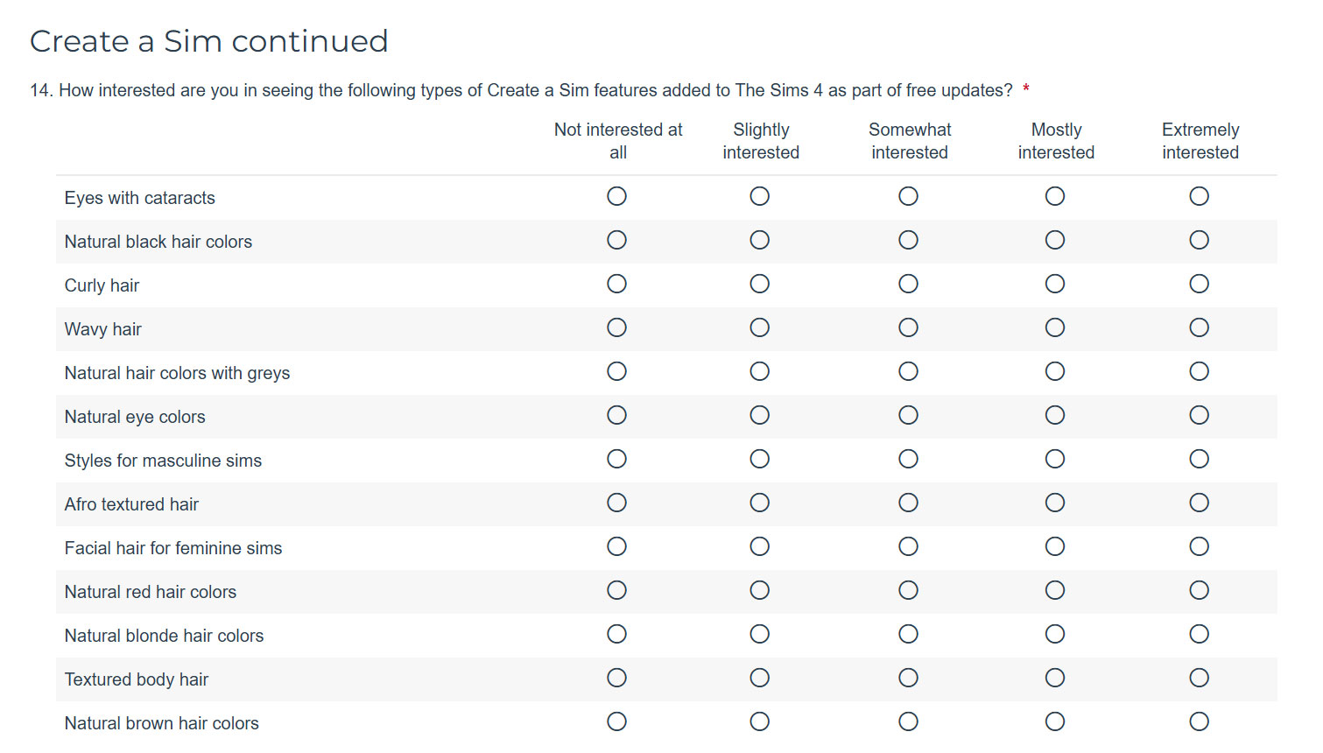Select 'Not interested at all' for Eyes with cataracts
The height and width of the screenshot is (753, 1323).
(x=617, y=196)
